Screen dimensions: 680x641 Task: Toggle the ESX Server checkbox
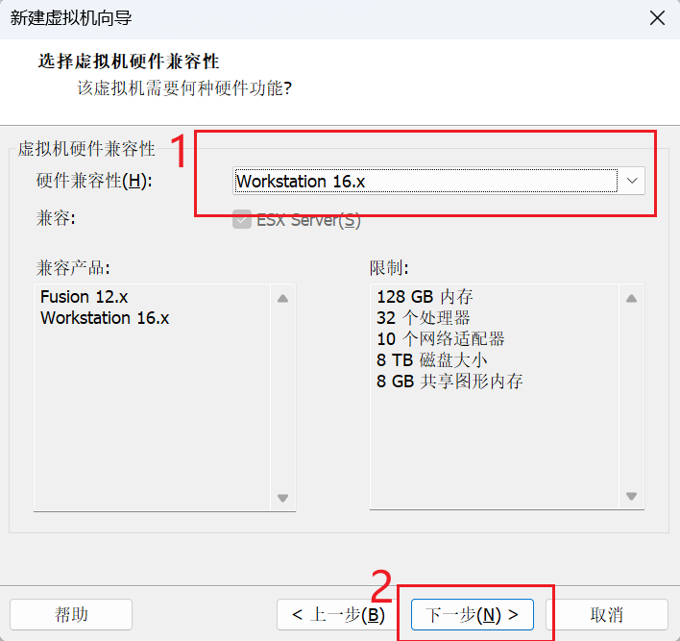[x=242, y=220]
